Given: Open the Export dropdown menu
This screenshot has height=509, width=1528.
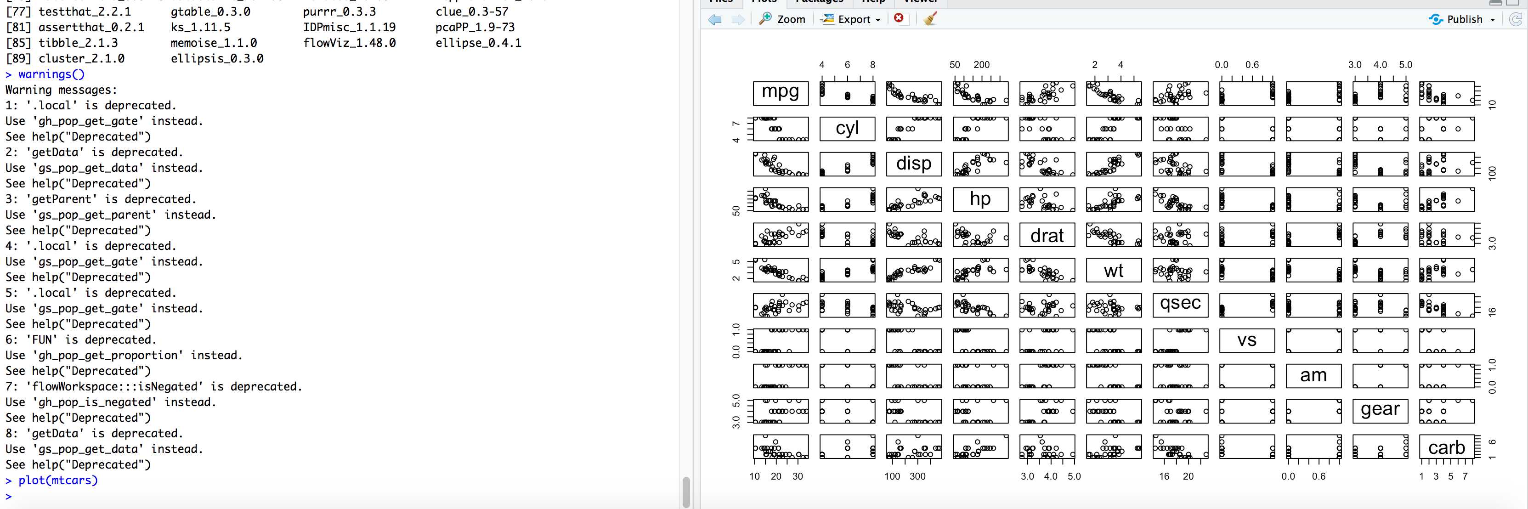Looking at the screenshot, I should point(879,19).
